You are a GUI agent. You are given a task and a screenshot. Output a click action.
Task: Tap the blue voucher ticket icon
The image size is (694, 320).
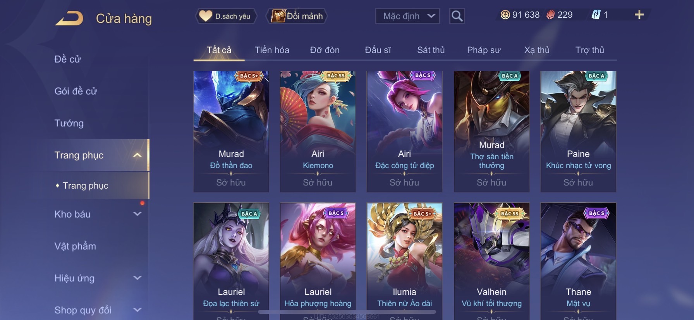point(596,15)
